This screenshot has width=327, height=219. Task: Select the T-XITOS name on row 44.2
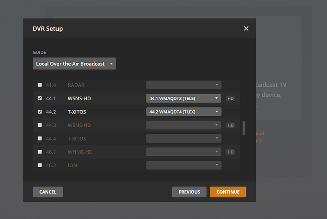tap(77, 112)
